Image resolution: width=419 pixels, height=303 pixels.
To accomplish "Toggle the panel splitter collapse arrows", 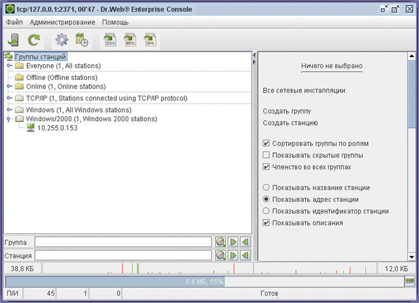I will click(255, 58).
